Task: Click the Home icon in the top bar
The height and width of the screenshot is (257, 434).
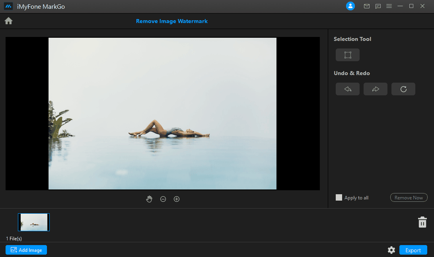Action: [8, 20]
